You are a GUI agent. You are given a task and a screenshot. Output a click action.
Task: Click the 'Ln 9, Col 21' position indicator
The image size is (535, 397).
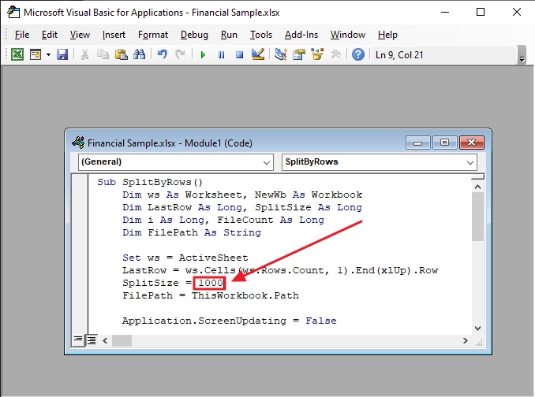tap(399, 55)
